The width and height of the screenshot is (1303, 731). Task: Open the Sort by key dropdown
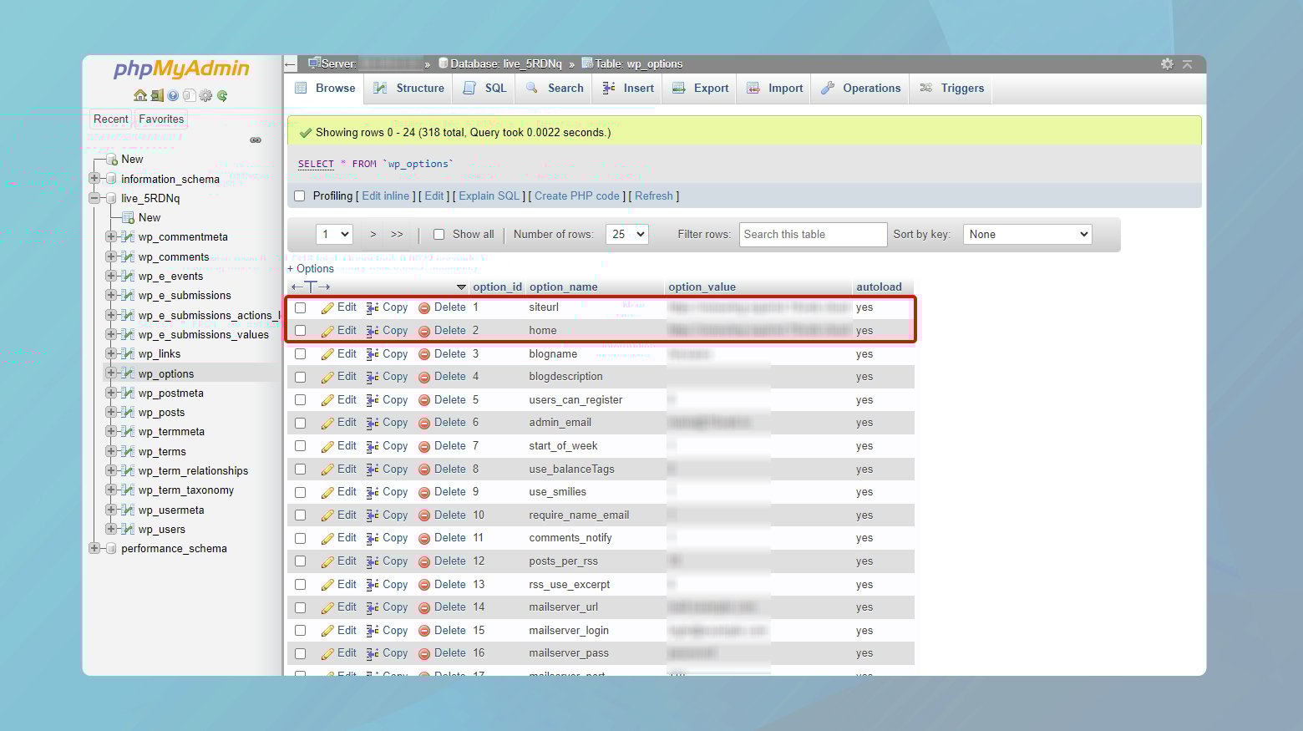click(1027, 234)
